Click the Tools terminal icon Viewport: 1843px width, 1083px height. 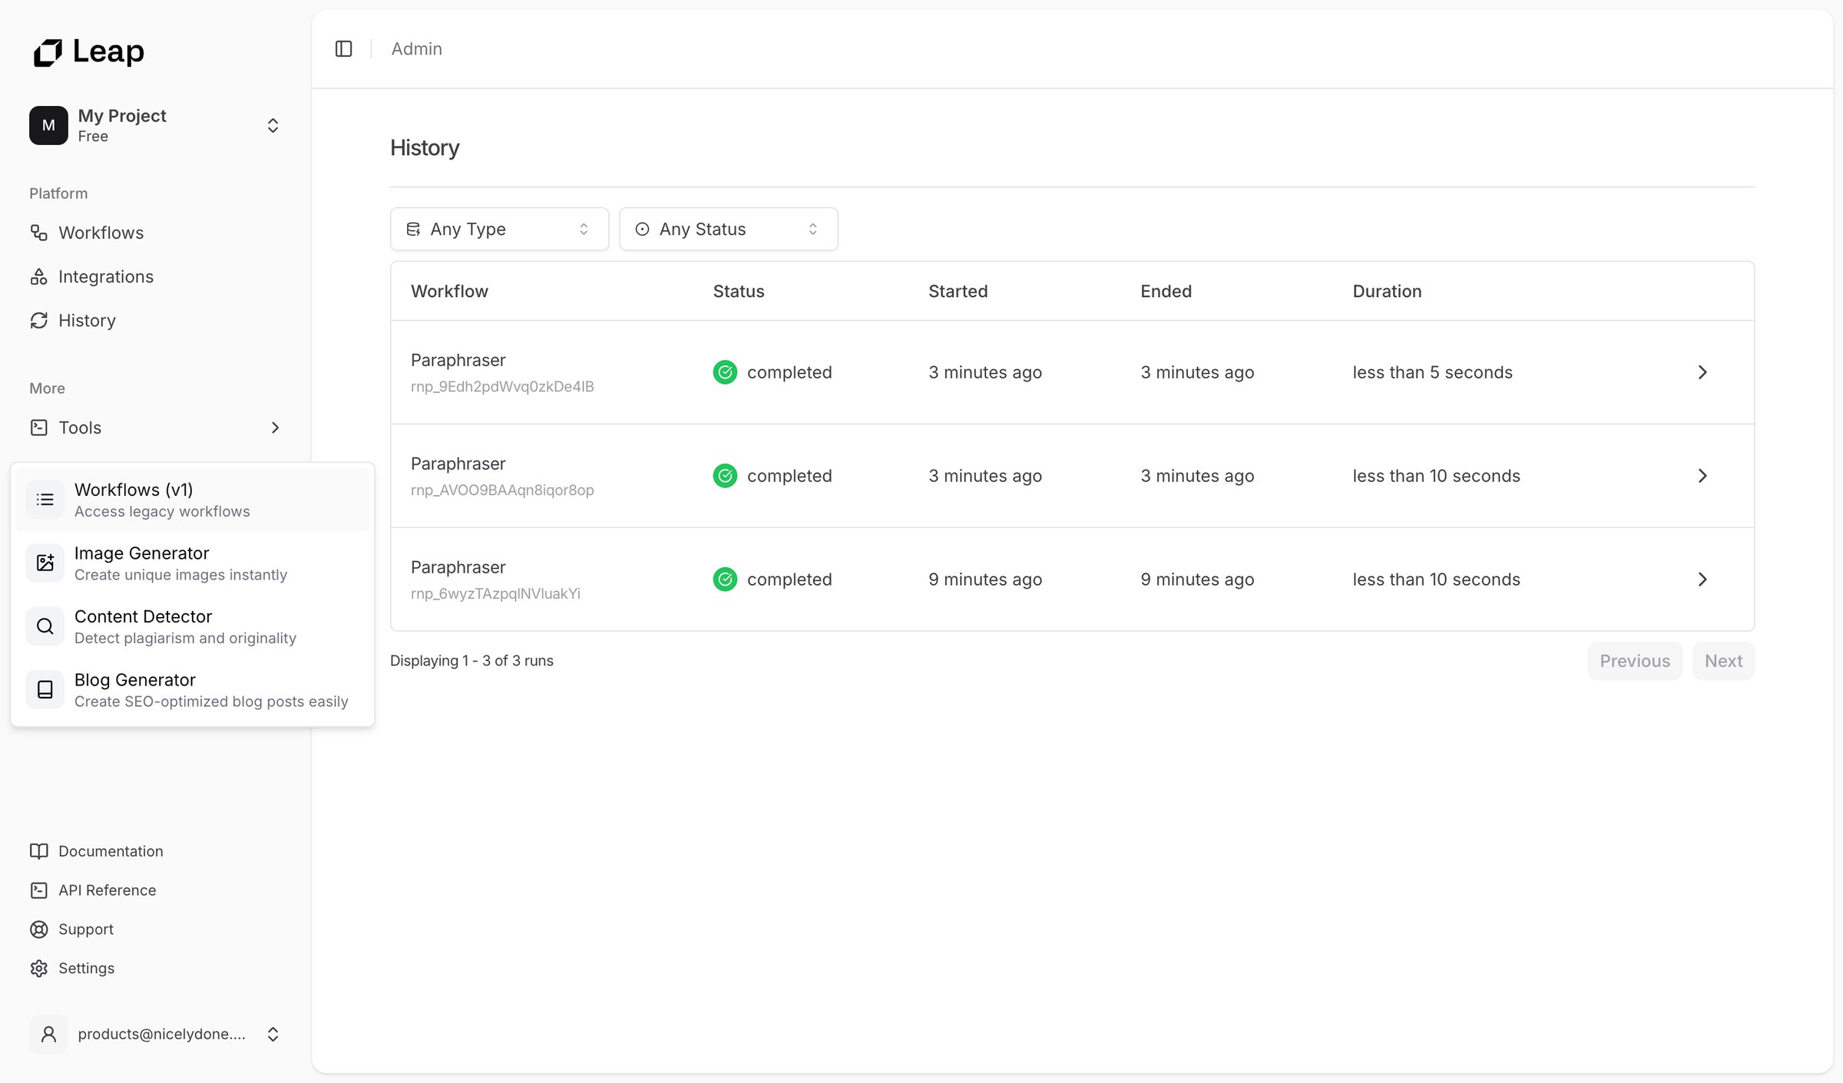coord(39,428)
